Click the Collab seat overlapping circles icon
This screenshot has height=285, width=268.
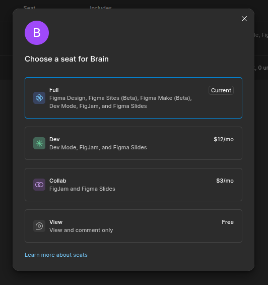pos(39,185)
